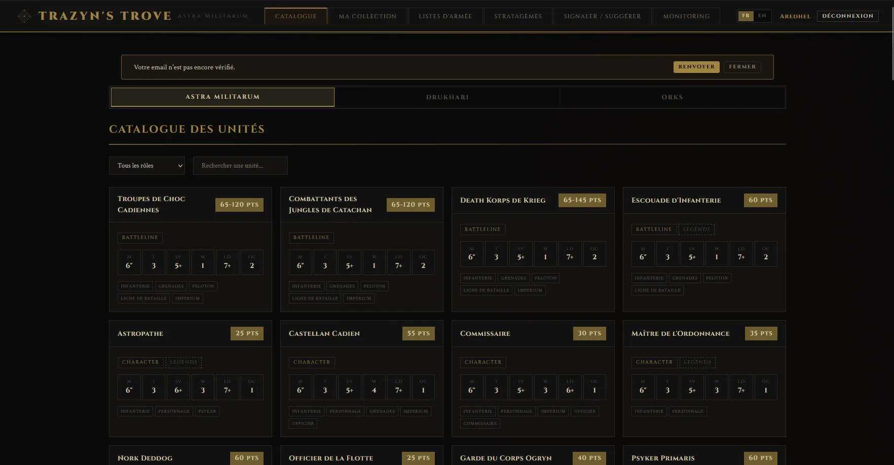Click Officier keyword on Castellan Cadien

coord(303,423)
